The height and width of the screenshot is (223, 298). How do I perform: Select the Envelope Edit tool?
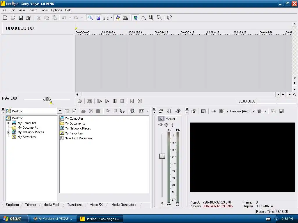click(x=143, y=18)
